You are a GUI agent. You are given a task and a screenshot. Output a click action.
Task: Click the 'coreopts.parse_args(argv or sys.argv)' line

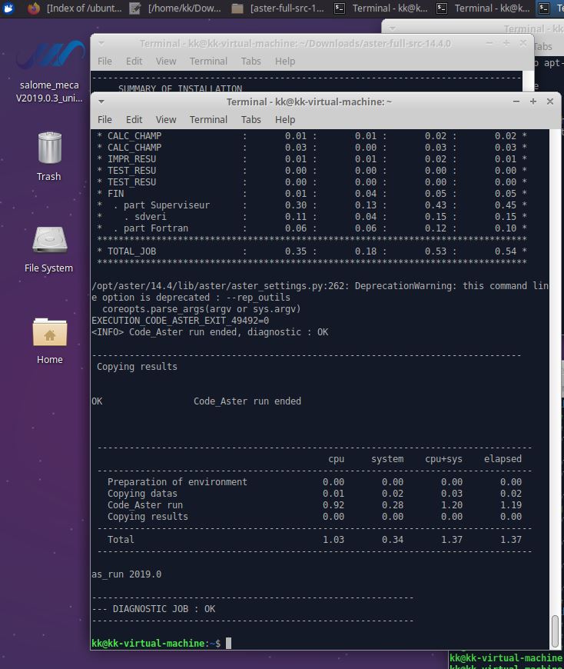pyautogui.click(x=201, y=309)
